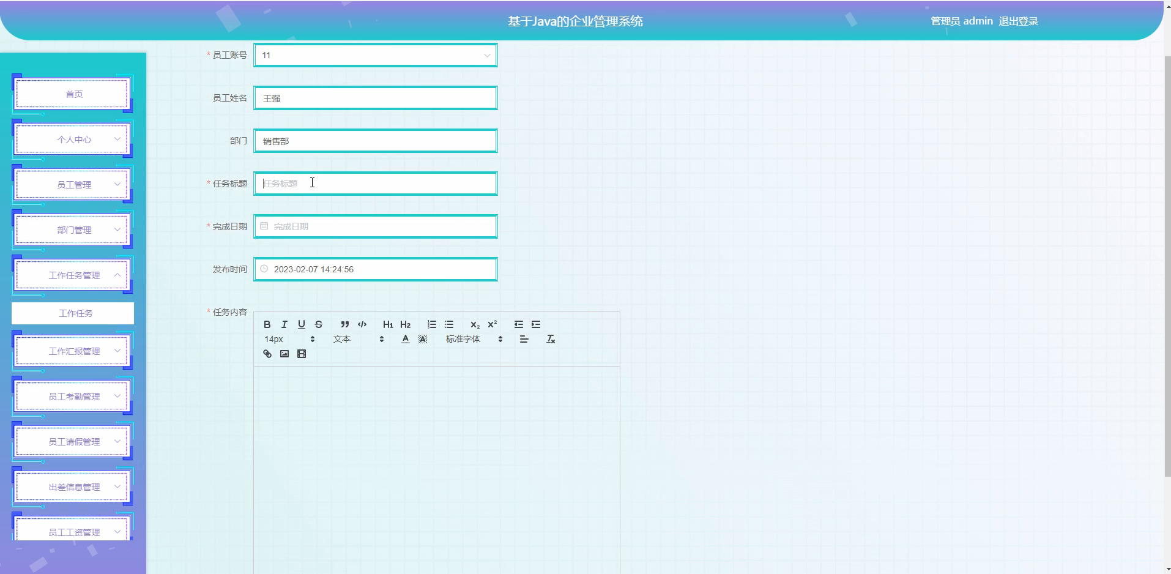1171x574 pixels.
Task: Collapse the 工作任务管理 sidebar menu
Action: (x=72, y=275)
